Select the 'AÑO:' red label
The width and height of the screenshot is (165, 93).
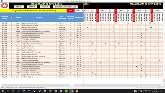pos(70,11)
